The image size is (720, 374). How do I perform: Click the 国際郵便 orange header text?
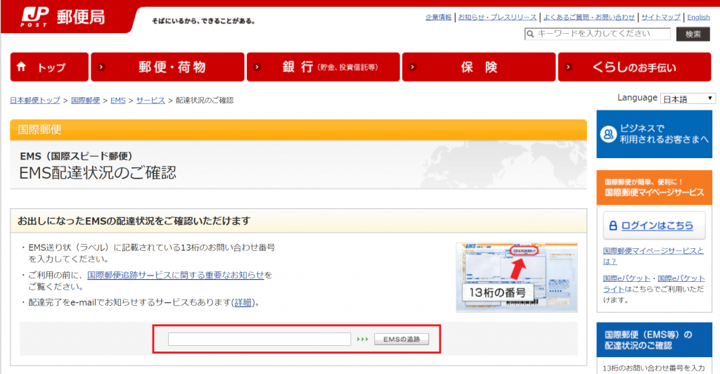pyautogui.click(x=39, y=130)
